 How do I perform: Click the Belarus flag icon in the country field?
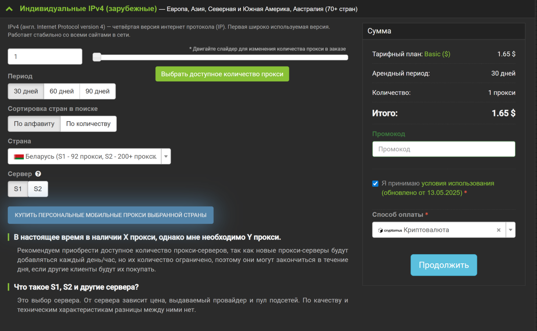(19, 157)
